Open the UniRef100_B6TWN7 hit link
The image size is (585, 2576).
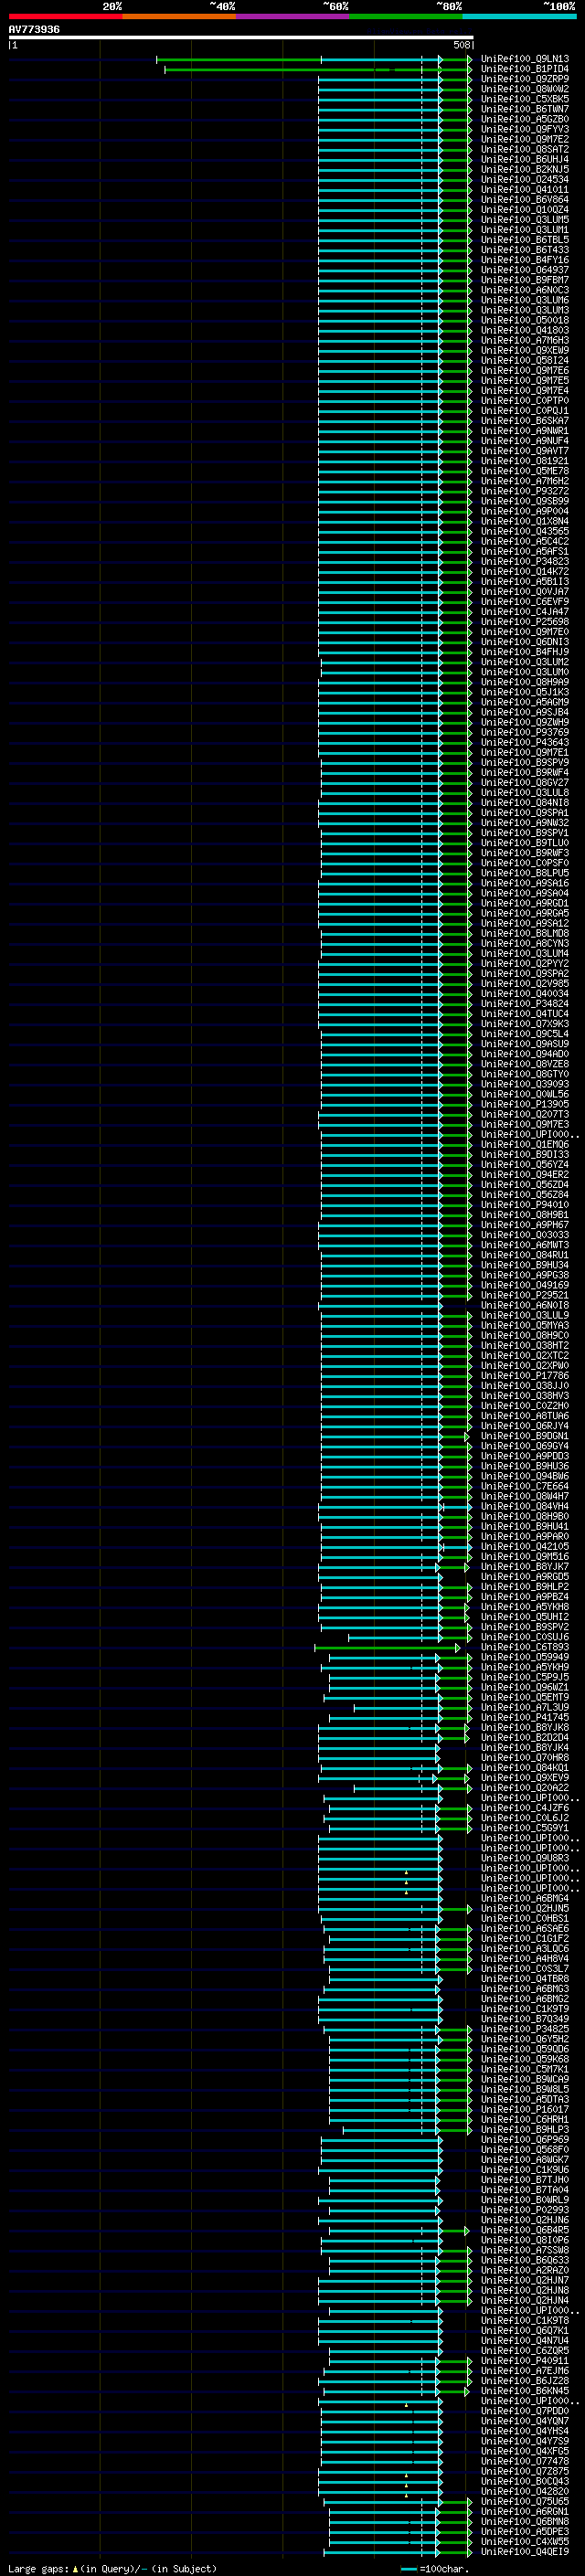pos(525,109)
